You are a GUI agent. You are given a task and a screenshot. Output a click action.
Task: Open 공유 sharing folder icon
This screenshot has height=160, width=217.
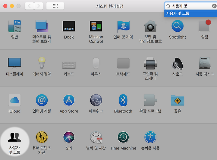click(x=178, y=100)
